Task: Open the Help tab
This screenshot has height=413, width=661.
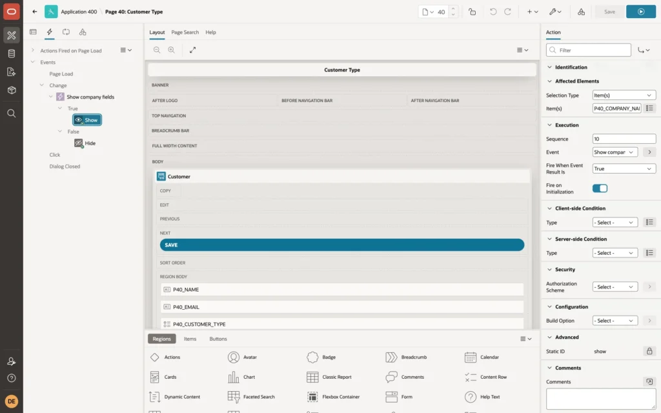Action: [x=211, y=32]
